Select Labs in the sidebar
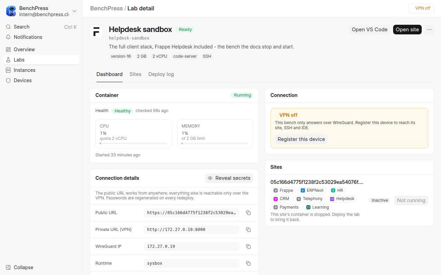441x275 pixels. pyautogui.click(x=41, y=60)
